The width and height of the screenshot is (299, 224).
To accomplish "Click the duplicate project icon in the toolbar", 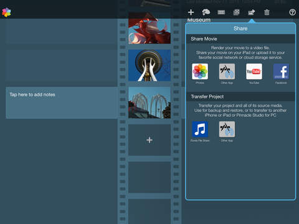I will 236,12.
